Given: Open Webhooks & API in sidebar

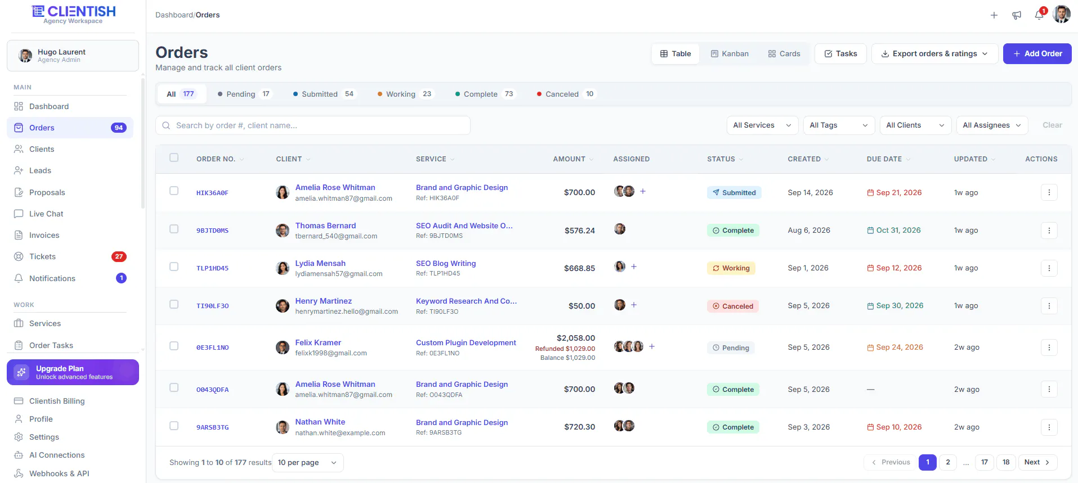Looking at the screenshot, I should coord(70,473).
